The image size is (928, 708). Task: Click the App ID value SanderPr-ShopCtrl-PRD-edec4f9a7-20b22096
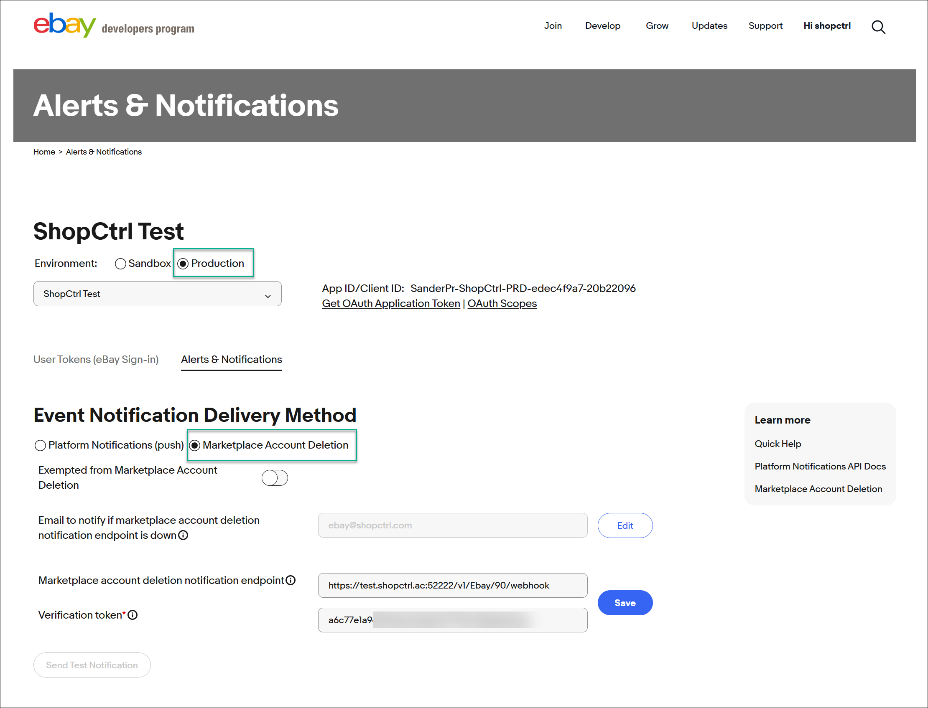coord(523,288)
